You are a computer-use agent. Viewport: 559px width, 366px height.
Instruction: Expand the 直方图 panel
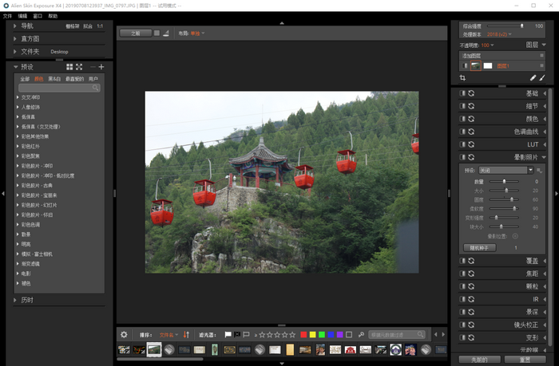tap(15, 38)
